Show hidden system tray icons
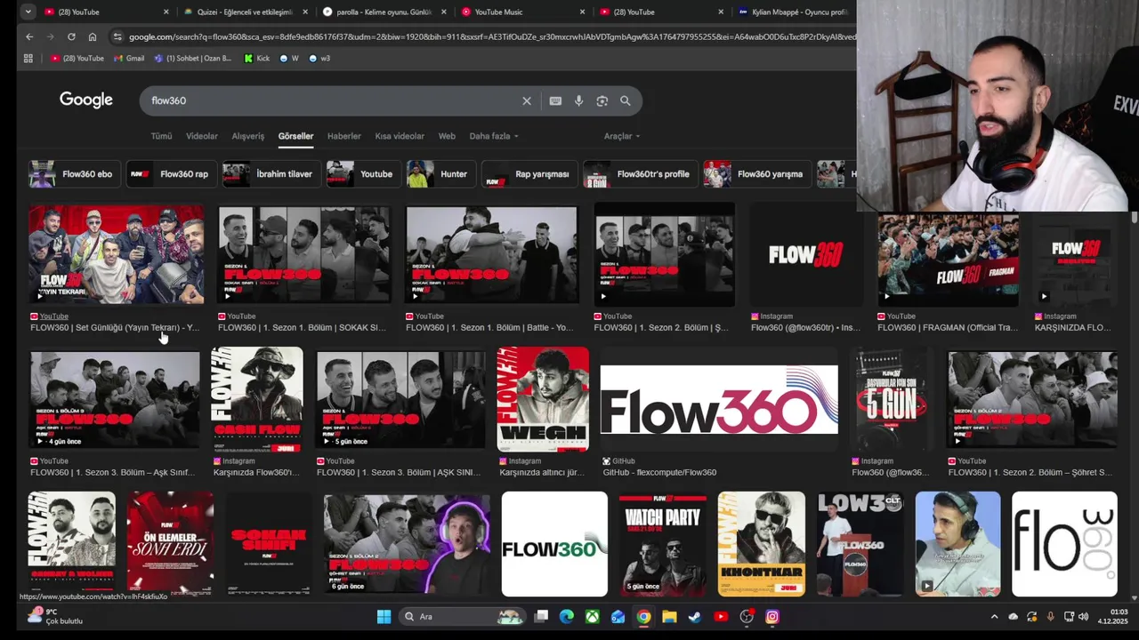Viewport: 1139px width, 640px height. tap(994, 617)
